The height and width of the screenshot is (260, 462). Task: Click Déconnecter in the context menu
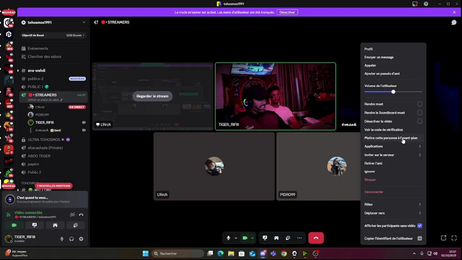coord(393,192)
